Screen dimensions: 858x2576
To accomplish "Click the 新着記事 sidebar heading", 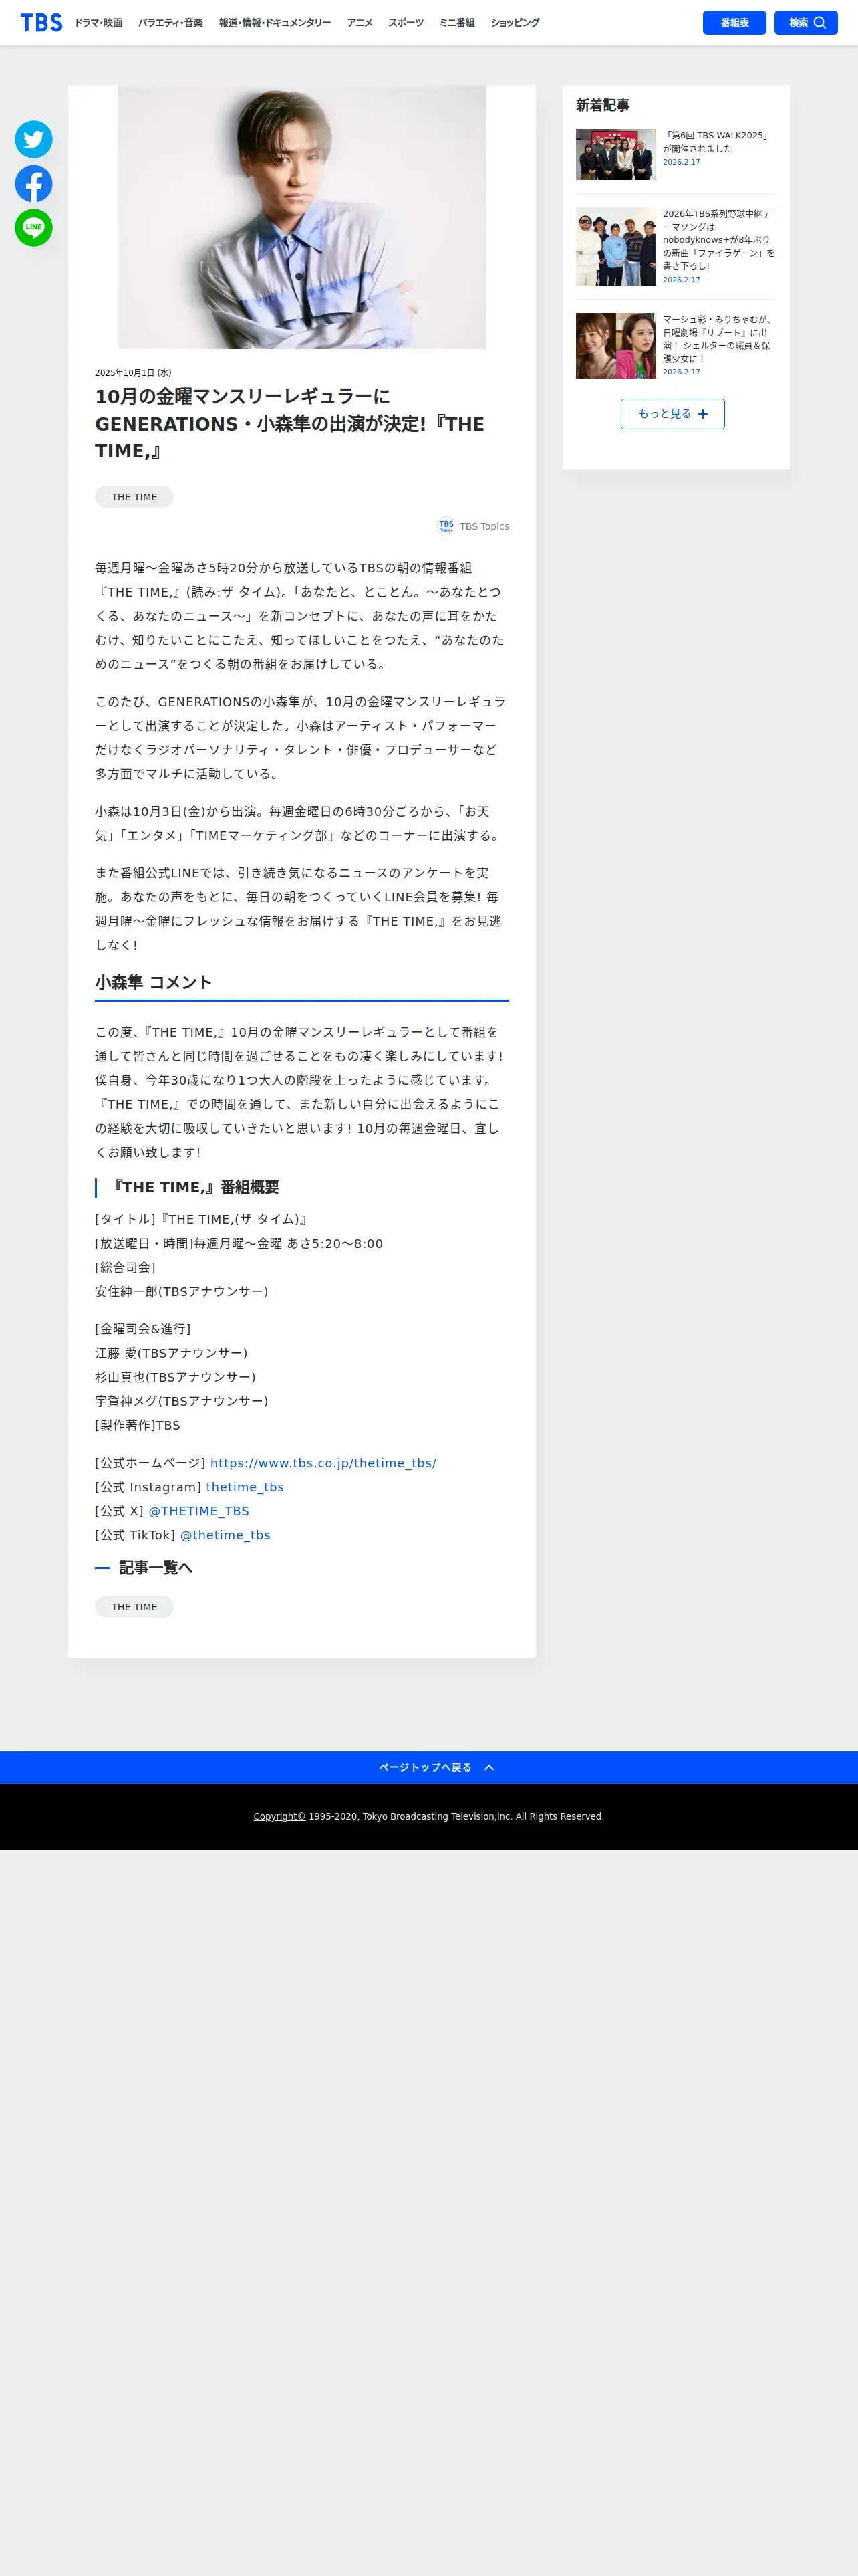I will coord(602,105).
